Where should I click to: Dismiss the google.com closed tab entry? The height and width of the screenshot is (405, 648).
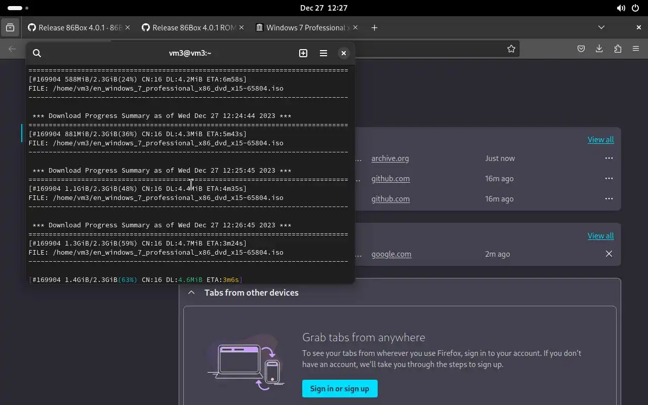pyautogui.click(x=609, y=254)
